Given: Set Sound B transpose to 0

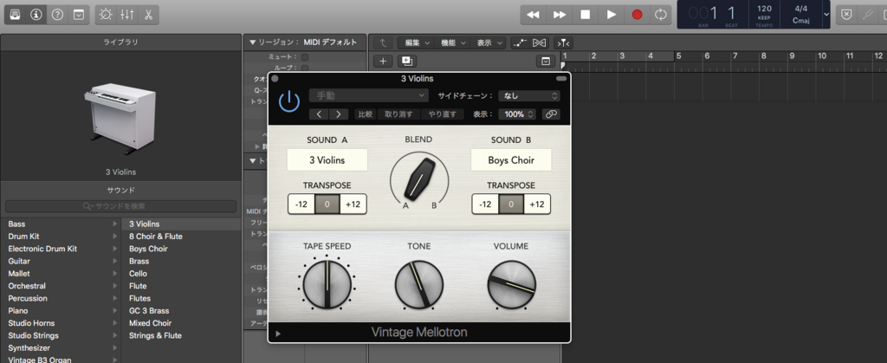Looking at the screenshot, I should pyautogui.click(x=511, y=204).
